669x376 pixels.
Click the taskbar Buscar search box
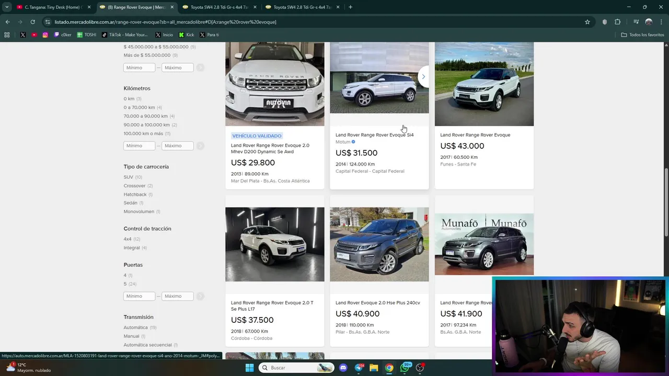pyautogui.click(x=296, y=368)
